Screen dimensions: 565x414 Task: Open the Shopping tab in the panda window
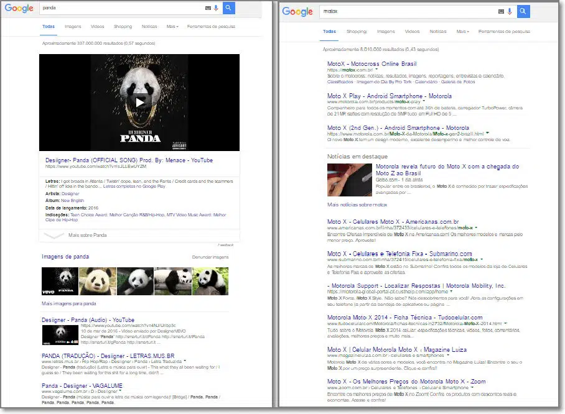pos(123,26)
